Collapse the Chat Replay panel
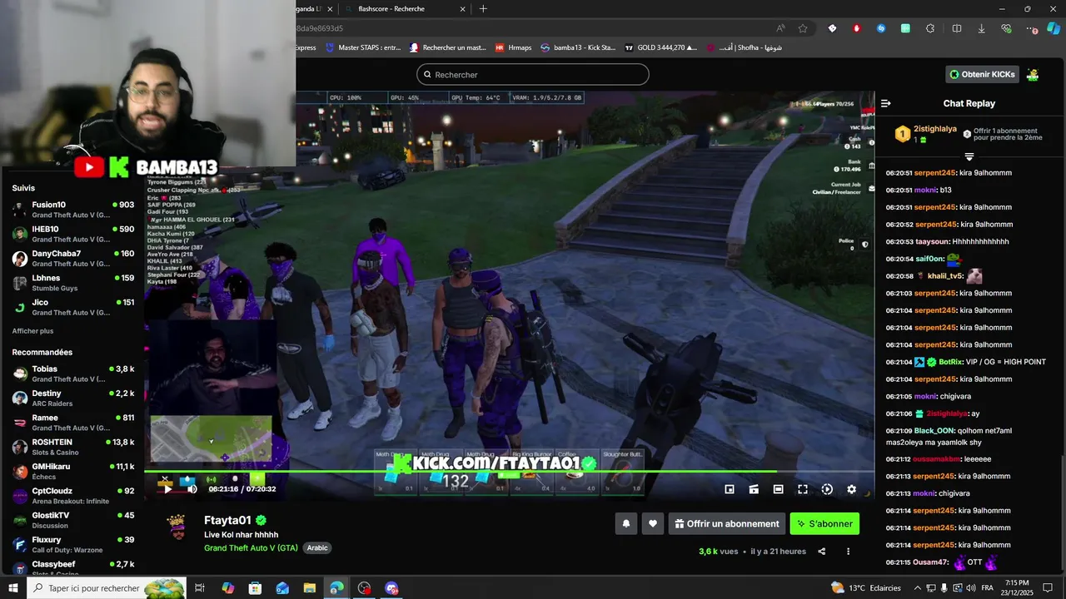Image resolution: width=1066 pixels, height=599 pixels. (885, 103)
